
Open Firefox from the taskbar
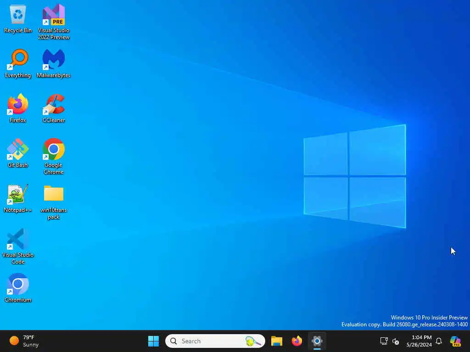[297, 341]
